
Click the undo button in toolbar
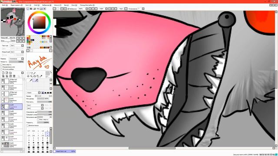pos(55,9)
